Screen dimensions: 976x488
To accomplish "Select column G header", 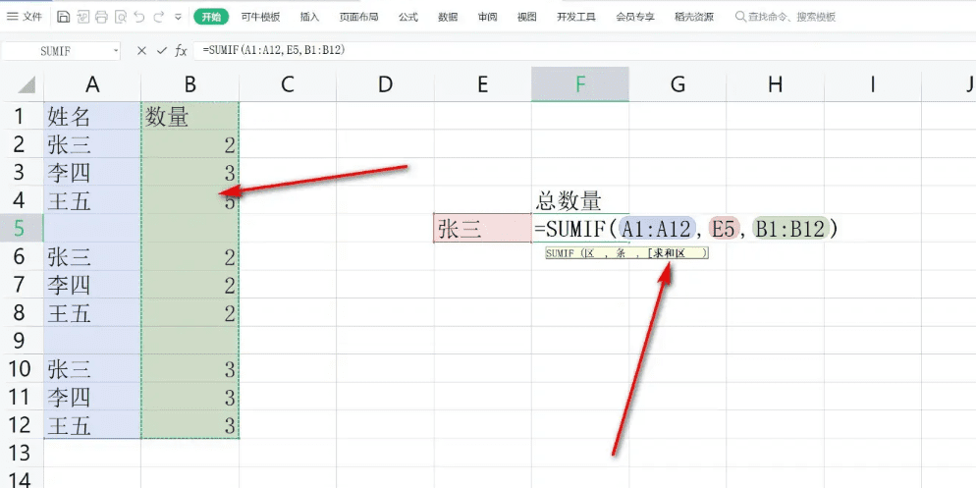I will point(678,84).
